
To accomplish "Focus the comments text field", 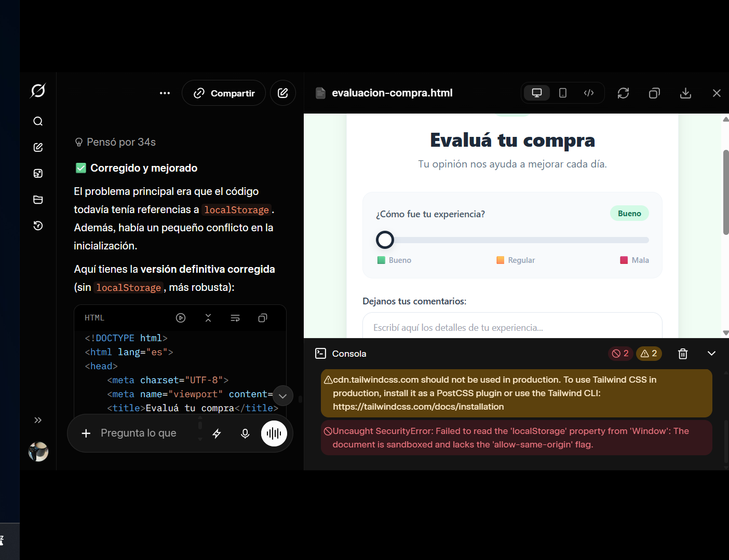I will coord(512,326).
